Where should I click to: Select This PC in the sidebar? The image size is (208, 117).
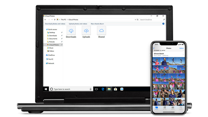pyautogui.click(x=50, y=59)
